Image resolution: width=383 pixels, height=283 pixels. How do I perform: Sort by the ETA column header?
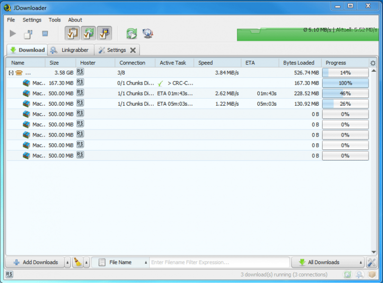(260, 63)
